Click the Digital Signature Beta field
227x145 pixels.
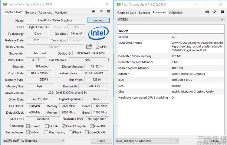tap(96, 99)
